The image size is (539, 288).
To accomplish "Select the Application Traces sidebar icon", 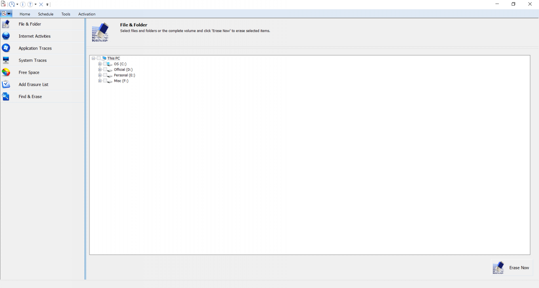I will (x=6, y=48).
